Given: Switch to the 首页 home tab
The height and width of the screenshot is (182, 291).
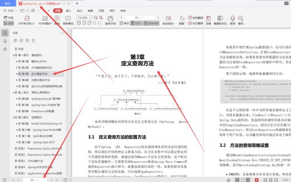Looking at the screenshot, I should coord(8,3).
